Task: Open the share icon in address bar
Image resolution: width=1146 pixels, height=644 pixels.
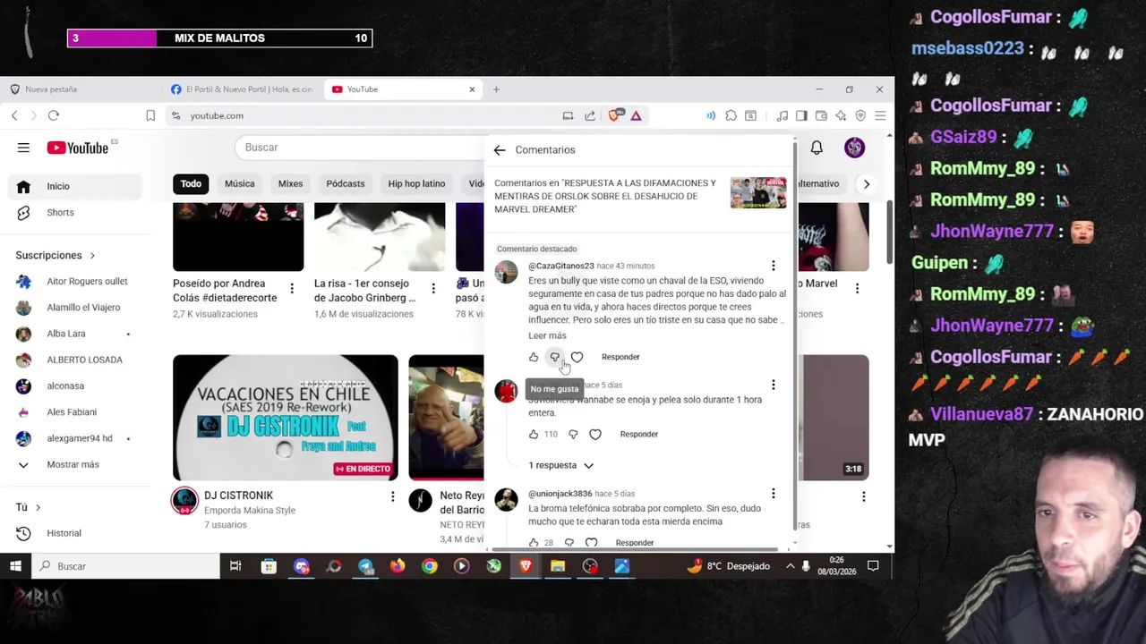Action: point(590,115)
